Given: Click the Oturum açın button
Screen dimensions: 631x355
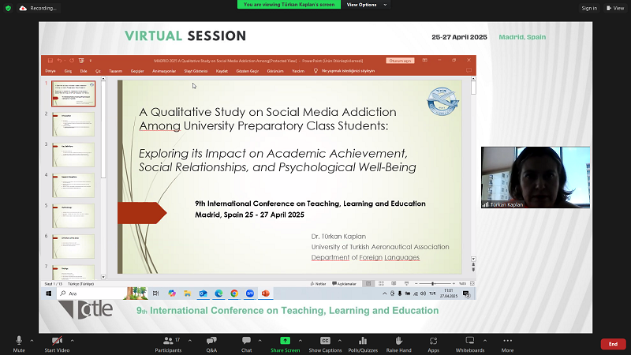Looking at the screenshot, I should point(400,60).
